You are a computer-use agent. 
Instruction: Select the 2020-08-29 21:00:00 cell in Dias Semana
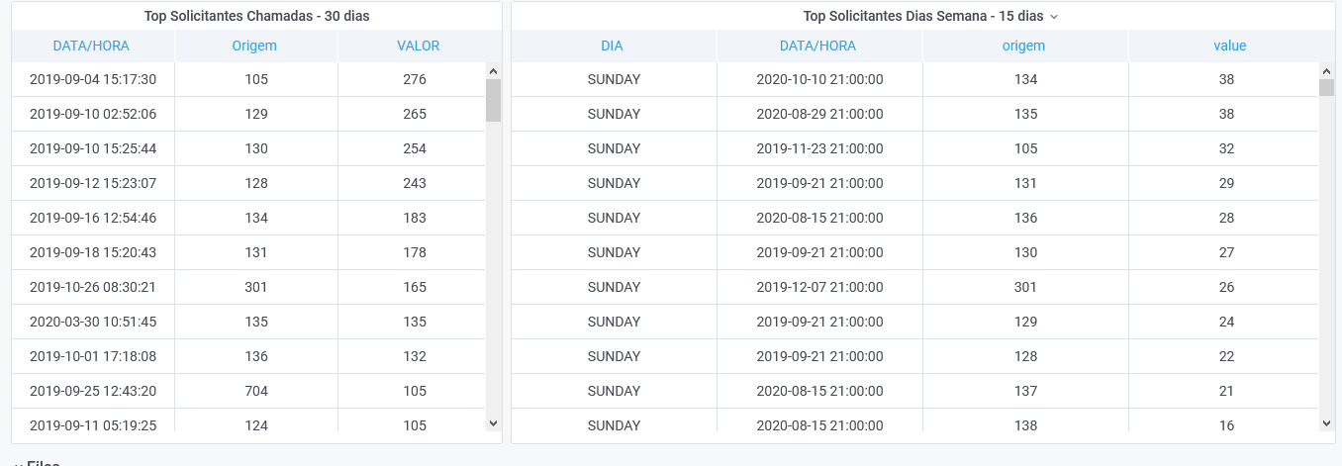[x=819, y=114]
